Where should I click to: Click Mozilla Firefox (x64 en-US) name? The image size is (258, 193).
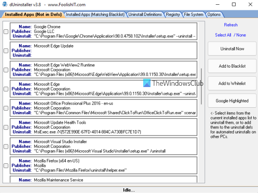pyautogui.click(x=56, y=161)
